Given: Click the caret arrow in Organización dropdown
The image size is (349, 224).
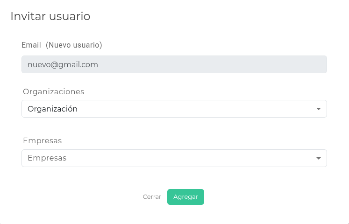Looking at the screenshot, I should point(319,109).
